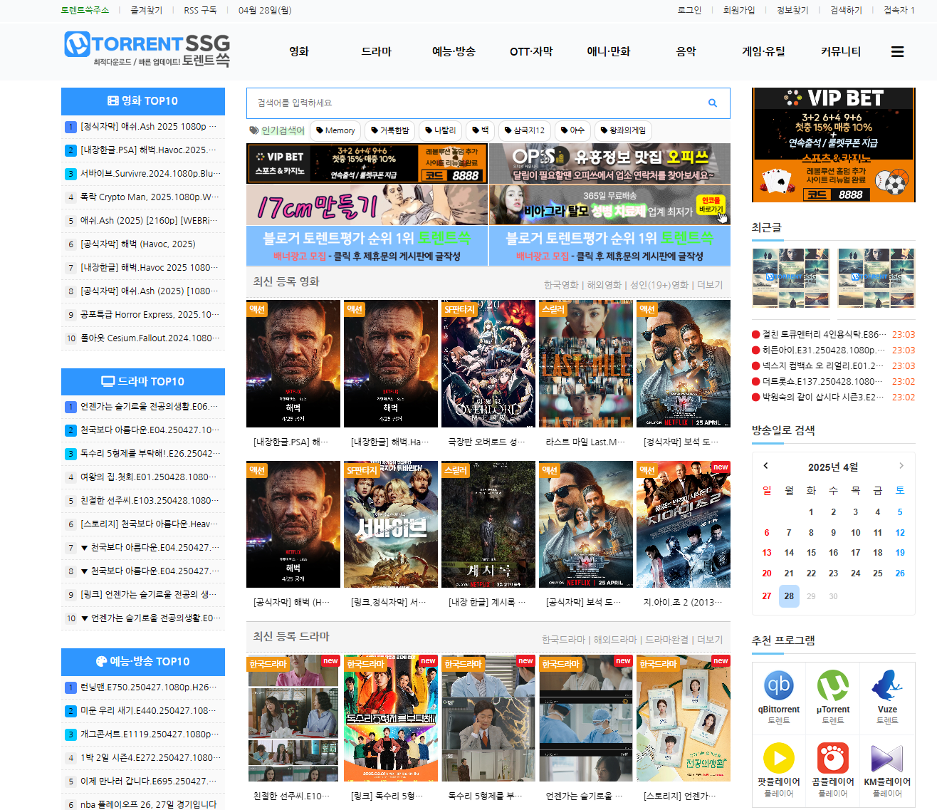Open the 한국드라마 category link
The width and height of the screenshot is (937, 810).
(563, 639)
